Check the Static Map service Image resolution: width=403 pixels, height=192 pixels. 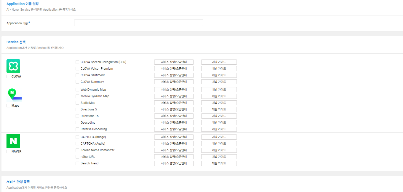click(77, 103)
